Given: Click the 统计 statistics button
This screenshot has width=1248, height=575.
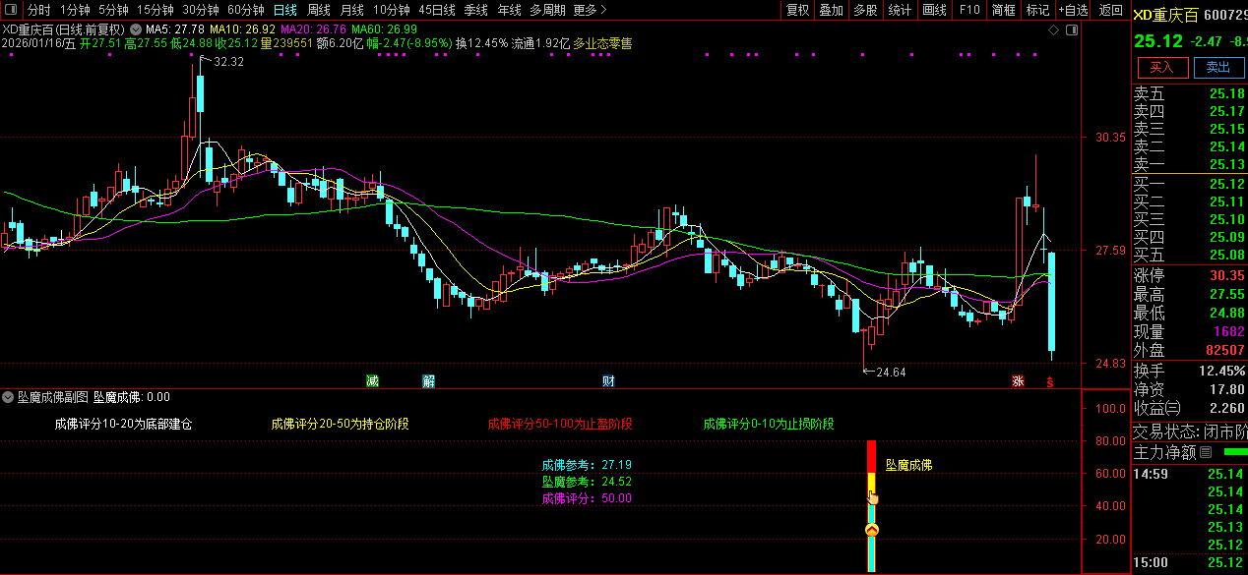Looking at the screenshot, I should tap(900, 10).
